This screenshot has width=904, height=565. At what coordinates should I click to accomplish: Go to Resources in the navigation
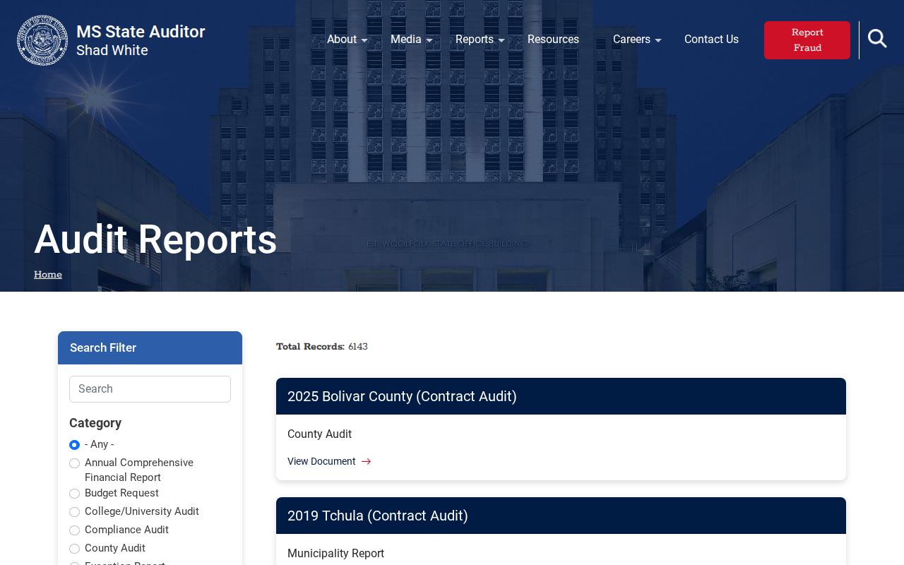click(553, 40)
